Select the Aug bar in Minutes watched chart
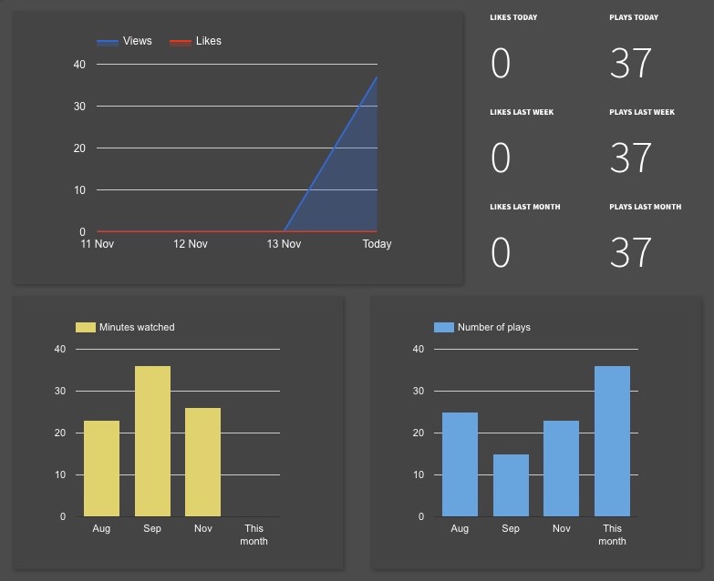The image size is (714, 581). [x=101, y=468]
